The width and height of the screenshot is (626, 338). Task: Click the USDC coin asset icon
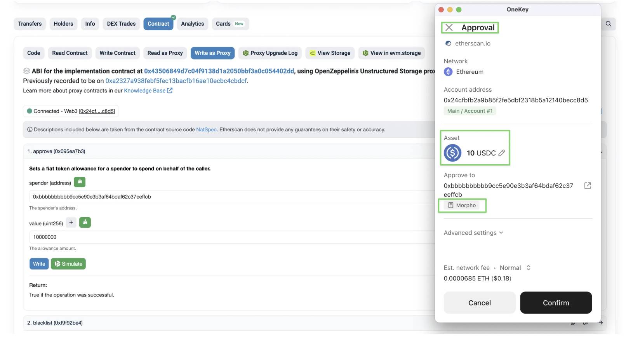point(453,153)
